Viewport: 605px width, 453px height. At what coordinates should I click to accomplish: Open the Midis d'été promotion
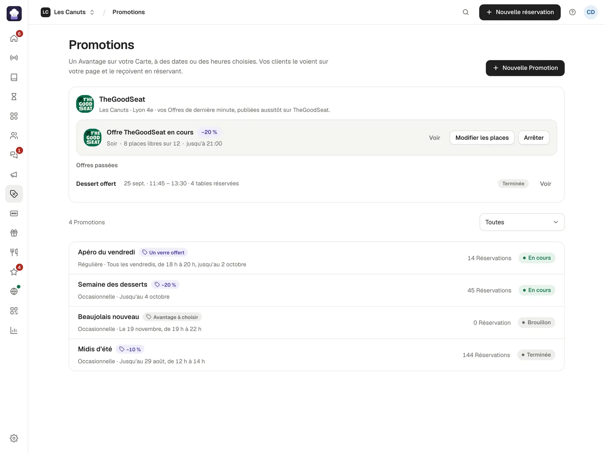316,355
